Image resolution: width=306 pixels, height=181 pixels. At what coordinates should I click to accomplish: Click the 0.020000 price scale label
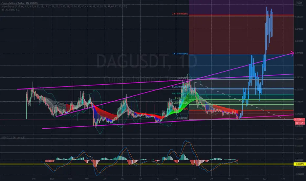click(299, 90)
